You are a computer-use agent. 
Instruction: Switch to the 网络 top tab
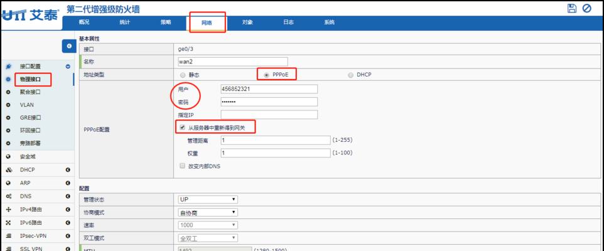tap(207, 23)
